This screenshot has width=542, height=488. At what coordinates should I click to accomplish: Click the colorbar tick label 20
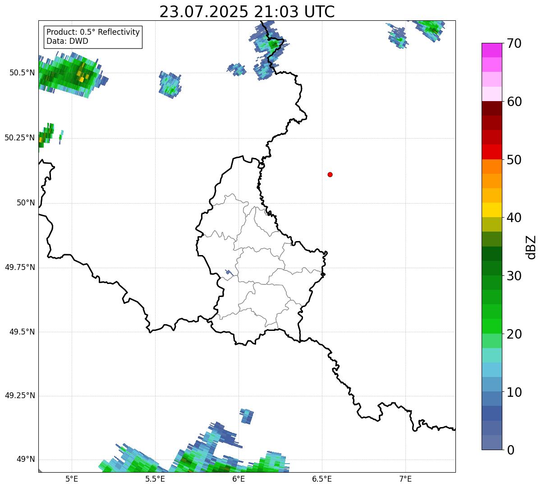[x=514, y=334]
